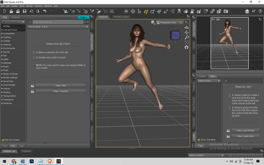The width and height of the screenshot is (264, 165).
Task: Expand the Wardrobe category
Action: pyautogui.click(x=2, y=103)
